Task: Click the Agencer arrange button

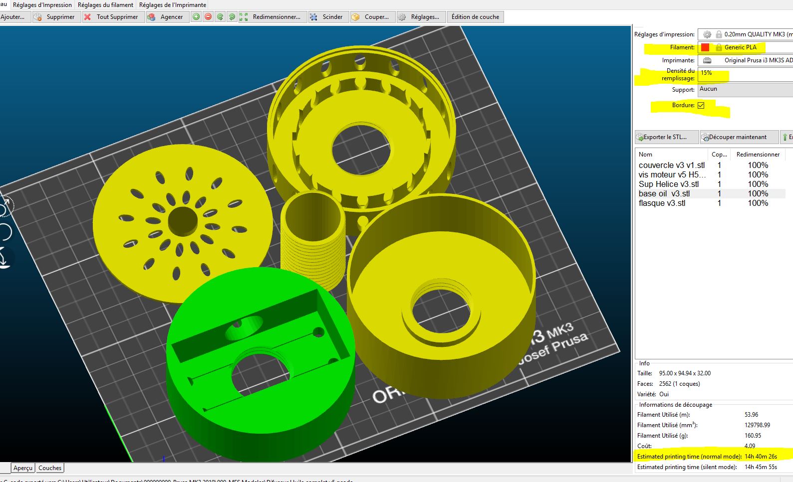Action: (167, 17)
